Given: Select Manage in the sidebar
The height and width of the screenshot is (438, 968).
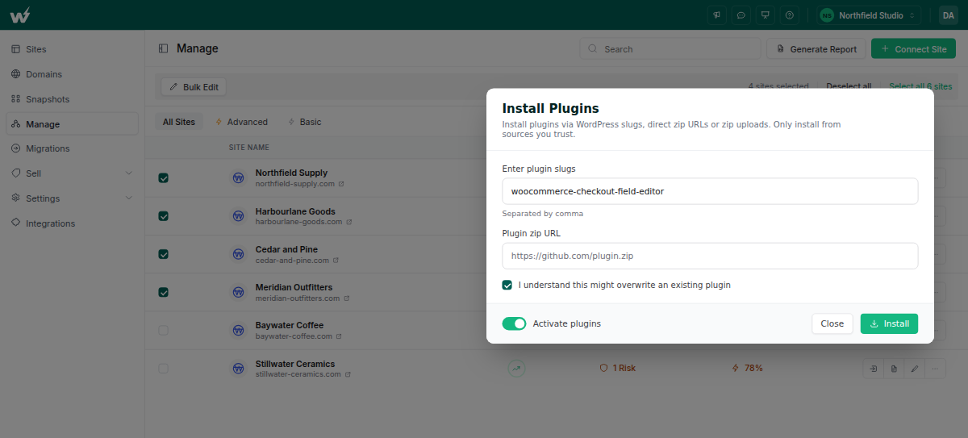Looking at the screenshot, I should click(73, 124).
